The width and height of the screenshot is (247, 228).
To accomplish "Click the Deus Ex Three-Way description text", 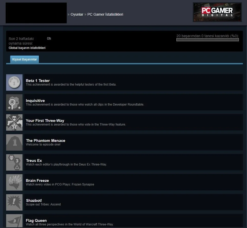I will pyautogui.click(x=66, y=164).
